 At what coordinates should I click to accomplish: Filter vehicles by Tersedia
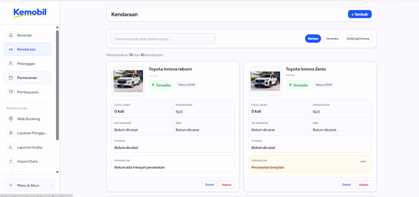pyautogui.click(x=332, y=38)
